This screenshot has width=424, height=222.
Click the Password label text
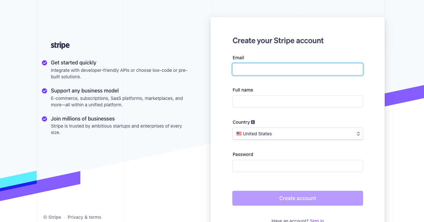pyautogui.click(x=243, y=154)
